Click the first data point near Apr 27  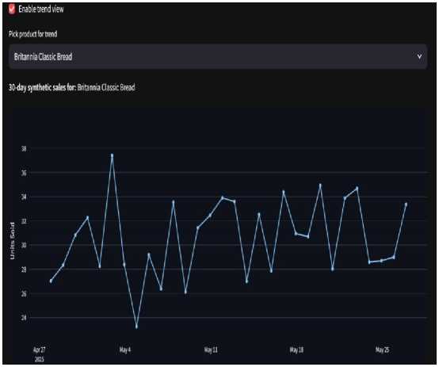click(51, 281)
